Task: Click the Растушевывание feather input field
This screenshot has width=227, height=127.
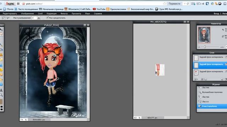Action: 34,18
